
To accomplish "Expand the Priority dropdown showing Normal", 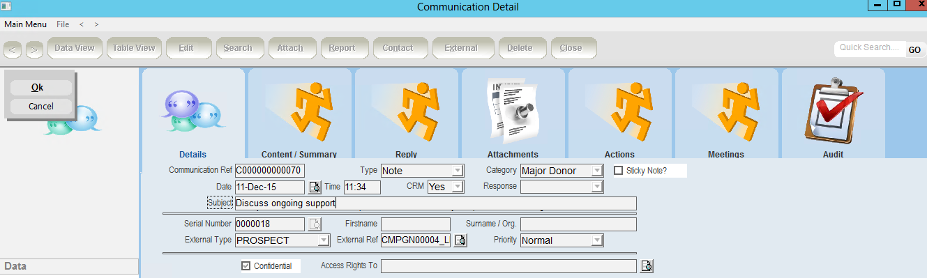I will (x=597, y=240).
